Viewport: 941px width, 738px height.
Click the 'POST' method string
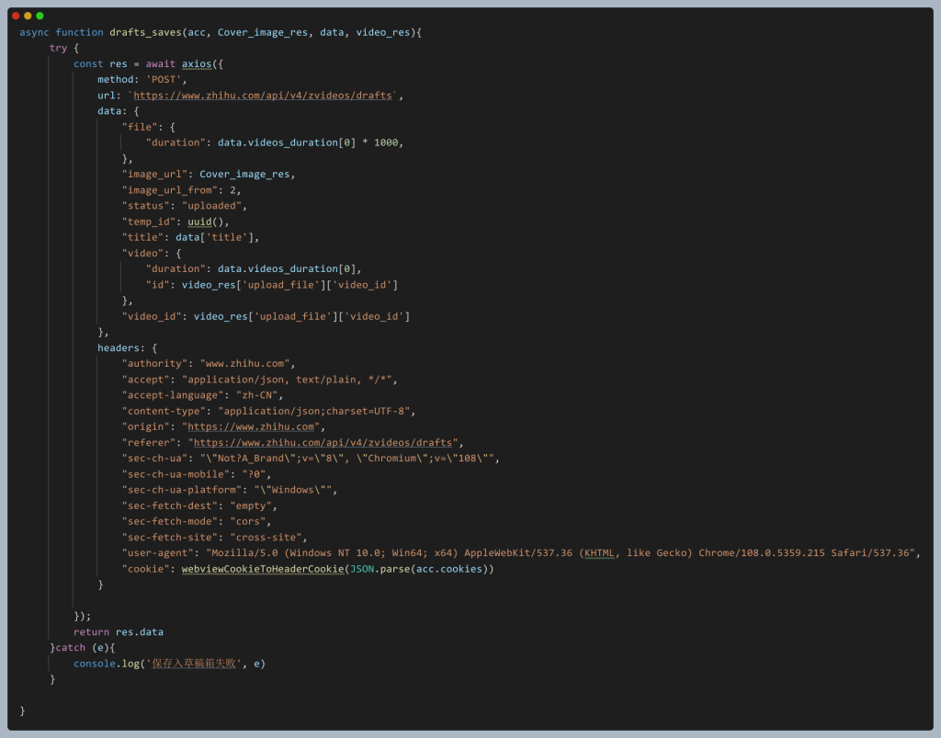point(166,80)
